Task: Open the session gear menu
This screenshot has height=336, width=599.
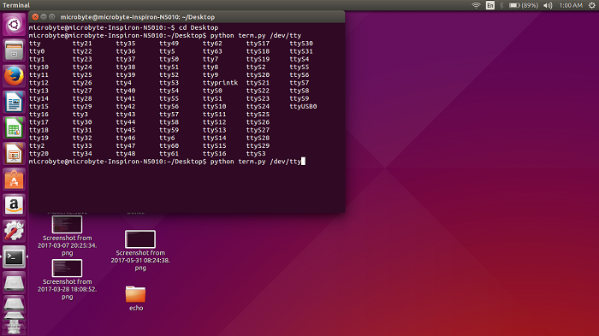Action: (x=592, y=5)
